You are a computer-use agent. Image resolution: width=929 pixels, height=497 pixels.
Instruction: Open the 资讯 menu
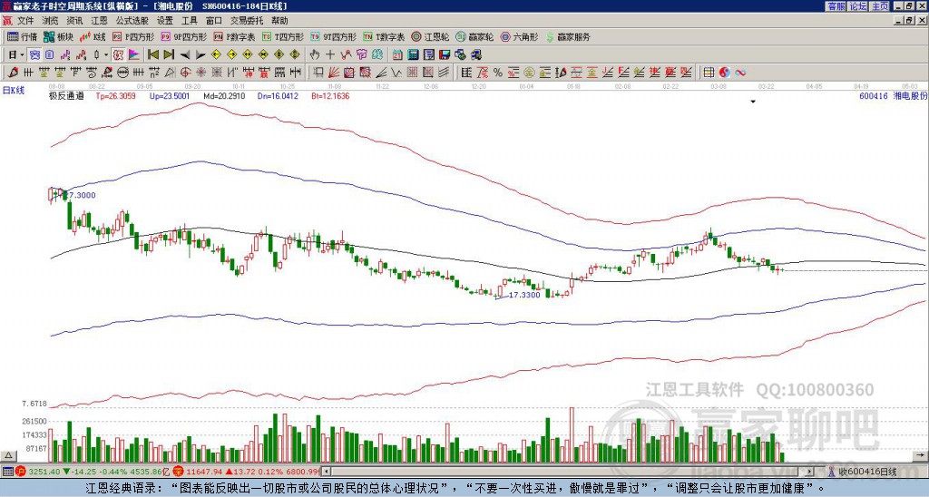click(74, 21)
